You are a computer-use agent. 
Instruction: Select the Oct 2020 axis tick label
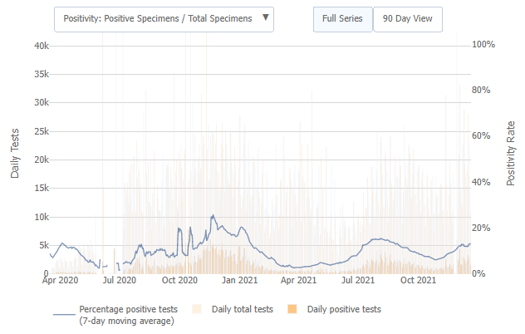[180, 281]
